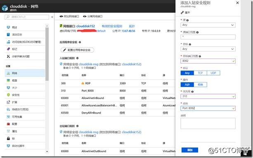
Task: Click the warning icon on the RDP rule
Action: (x=83, y=83)
